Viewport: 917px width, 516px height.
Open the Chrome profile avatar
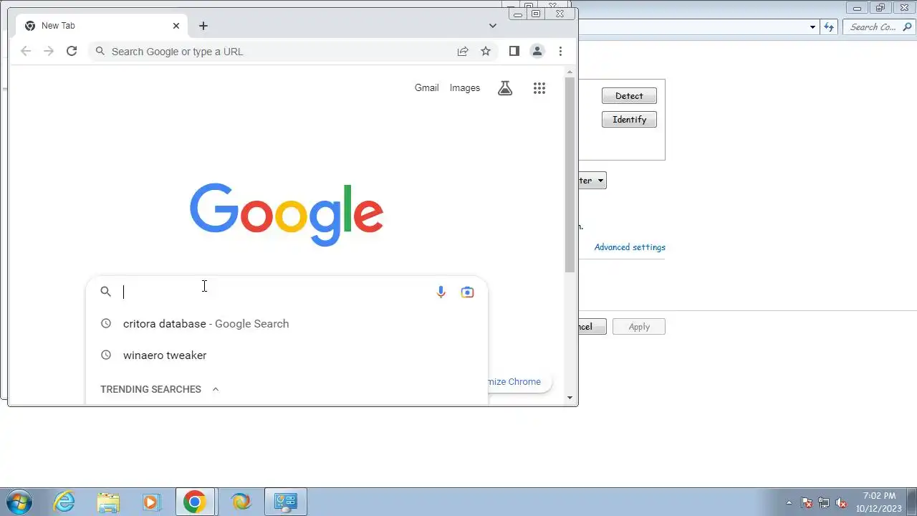pos(537,51)
